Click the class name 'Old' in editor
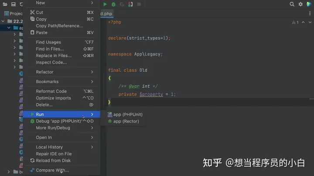314x176 pixels. (x=143, y=70)
